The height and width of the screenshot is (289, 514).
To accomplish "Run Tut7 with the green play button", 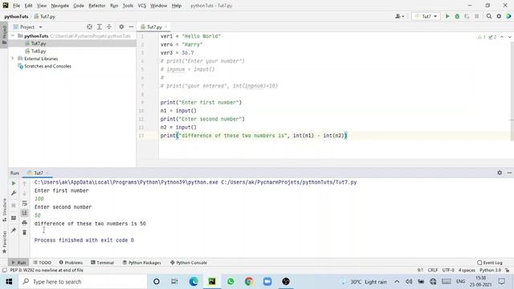I will point(447,16).
